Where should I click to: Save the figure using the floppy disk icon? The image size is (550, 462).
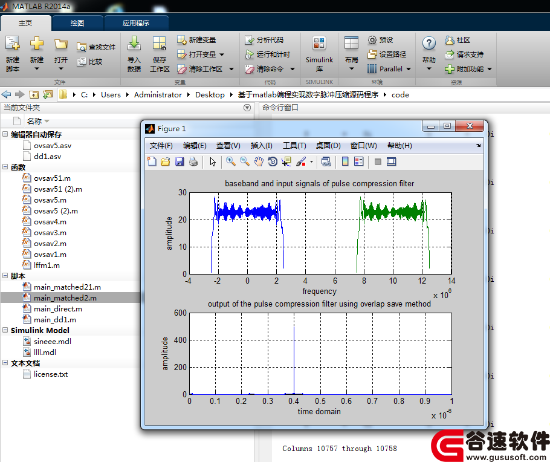click(x=180, y=161)
